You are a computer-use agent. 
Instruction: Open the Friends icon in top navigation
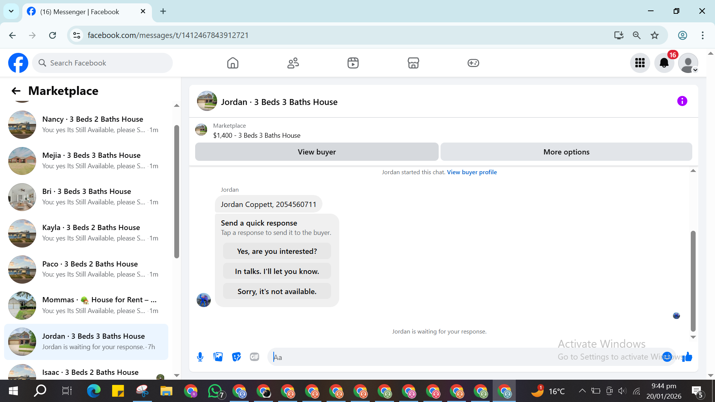(293, 63)
